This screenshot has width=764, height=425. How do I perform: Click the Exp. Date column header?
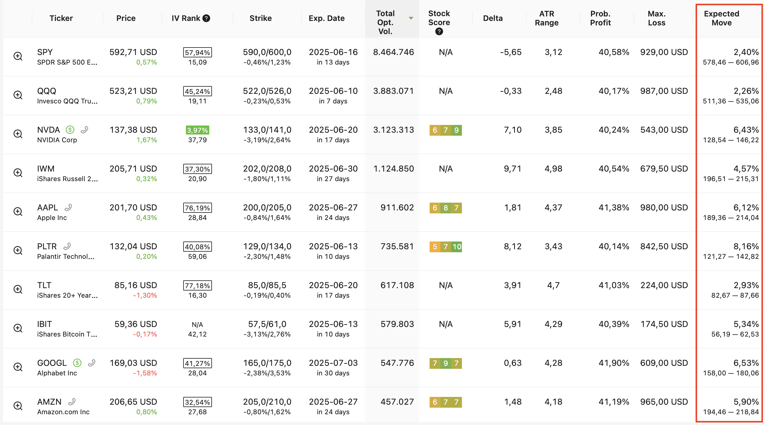click(327, 19)
